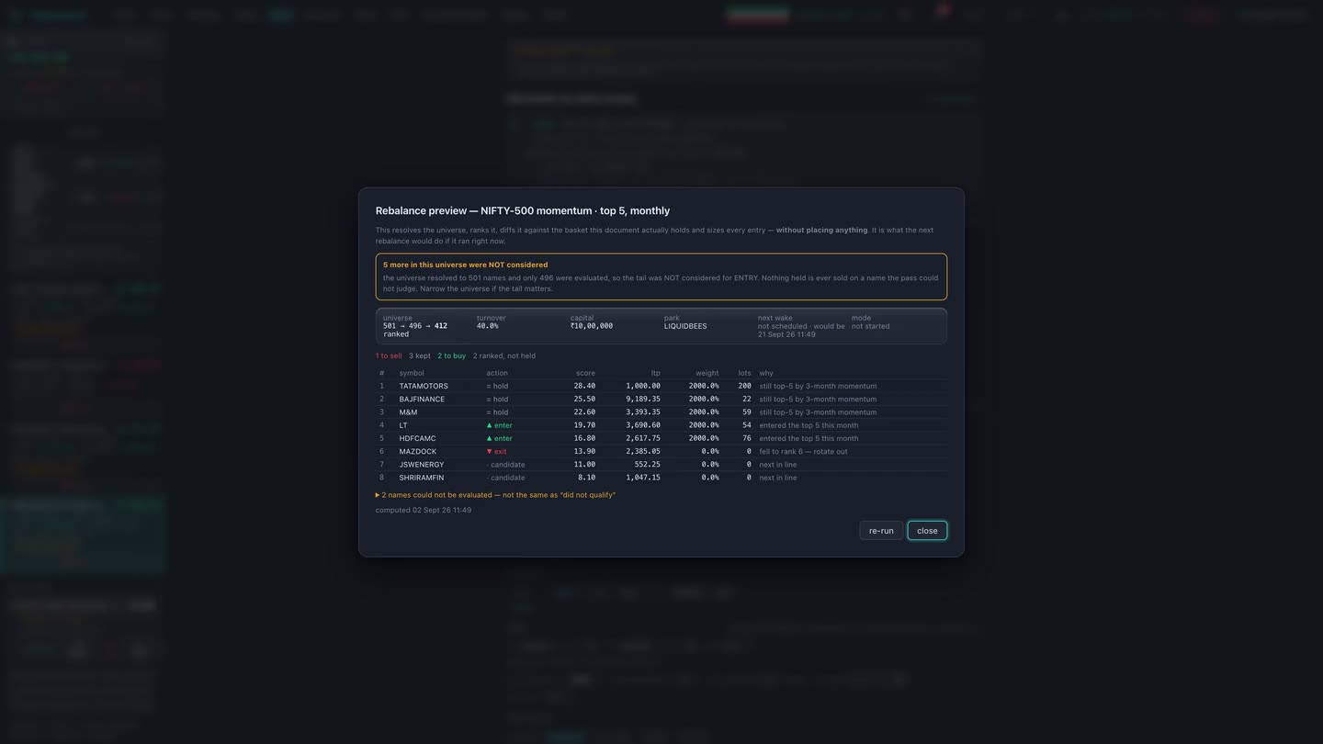Click the 'enter' action in the LT row

(500, 425)
